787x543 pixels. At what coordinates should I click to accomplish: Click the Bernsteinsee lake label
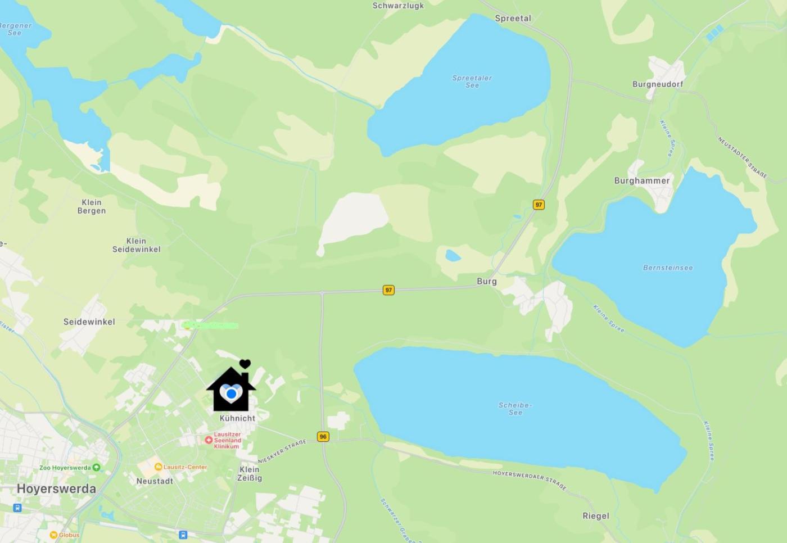tap(668, 268)
